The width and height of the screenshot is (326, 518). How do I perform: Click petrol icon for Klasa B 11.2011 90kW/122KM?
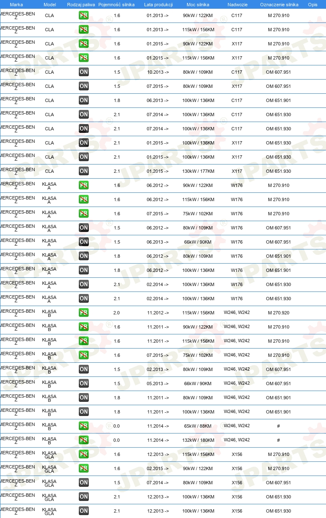click(x=83, y=327)
